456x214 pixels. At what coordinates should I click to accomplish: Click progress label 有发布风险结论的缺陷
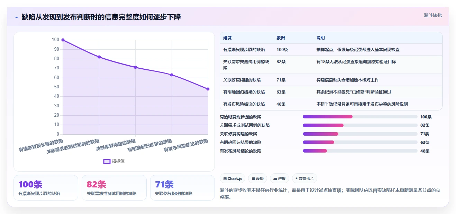(240, 151)
